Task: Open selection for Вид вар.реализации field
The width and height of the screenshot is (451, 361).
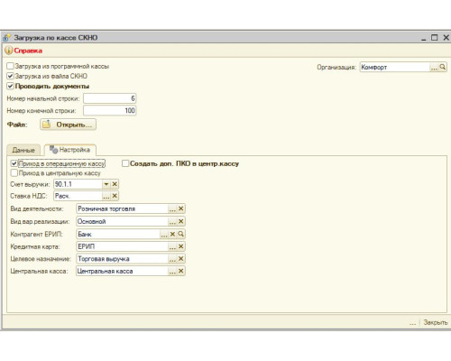Action: [x=172, y=221]
